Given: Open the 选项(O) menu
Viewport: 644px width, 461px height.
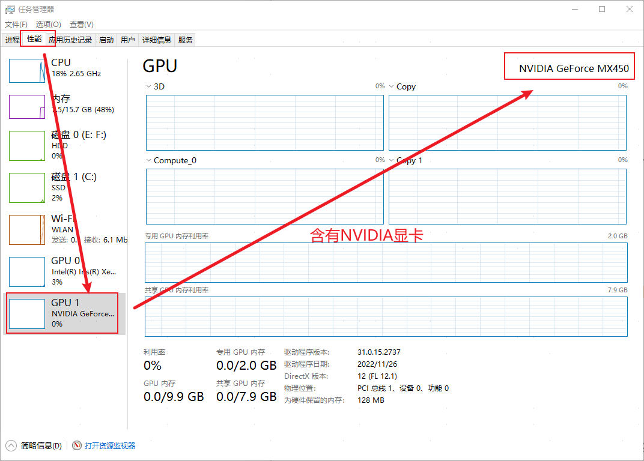Looking at the screenshot, I should coord(49,24).
